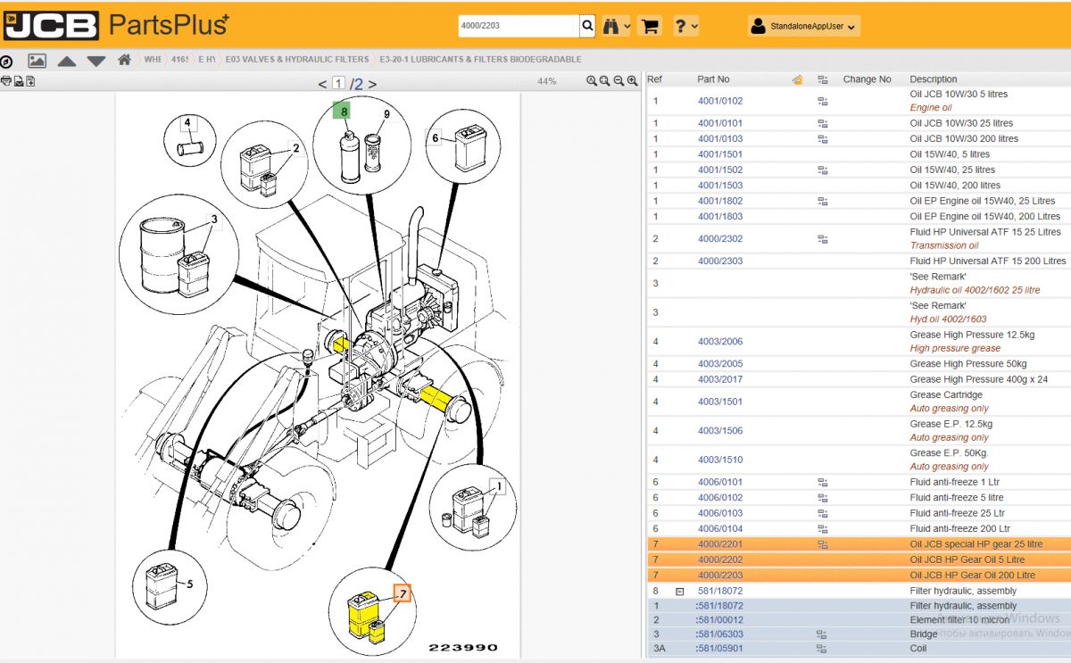Click the print icon
1071x663 pixels.
pos(6,81)
